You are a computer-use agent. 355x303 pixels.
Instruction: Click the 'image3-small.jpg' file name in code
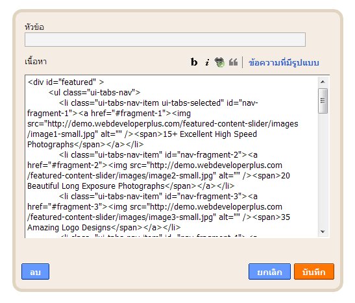[x=180, y=217]
